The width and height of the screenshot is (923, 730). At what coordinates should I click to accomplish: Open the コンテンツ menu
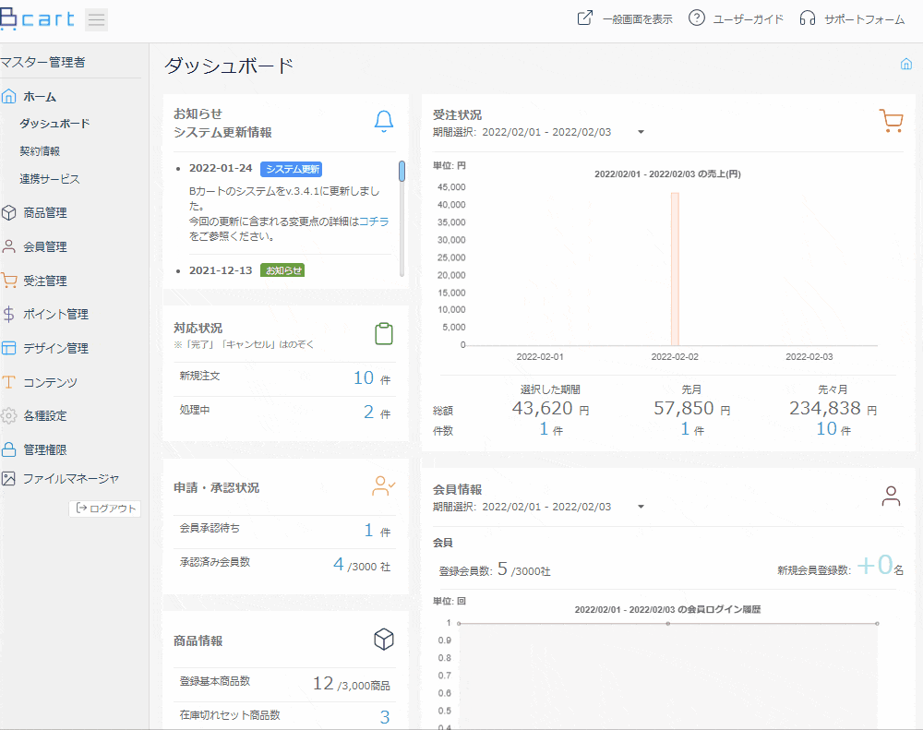pyautogui.click(x=51, y=383)
